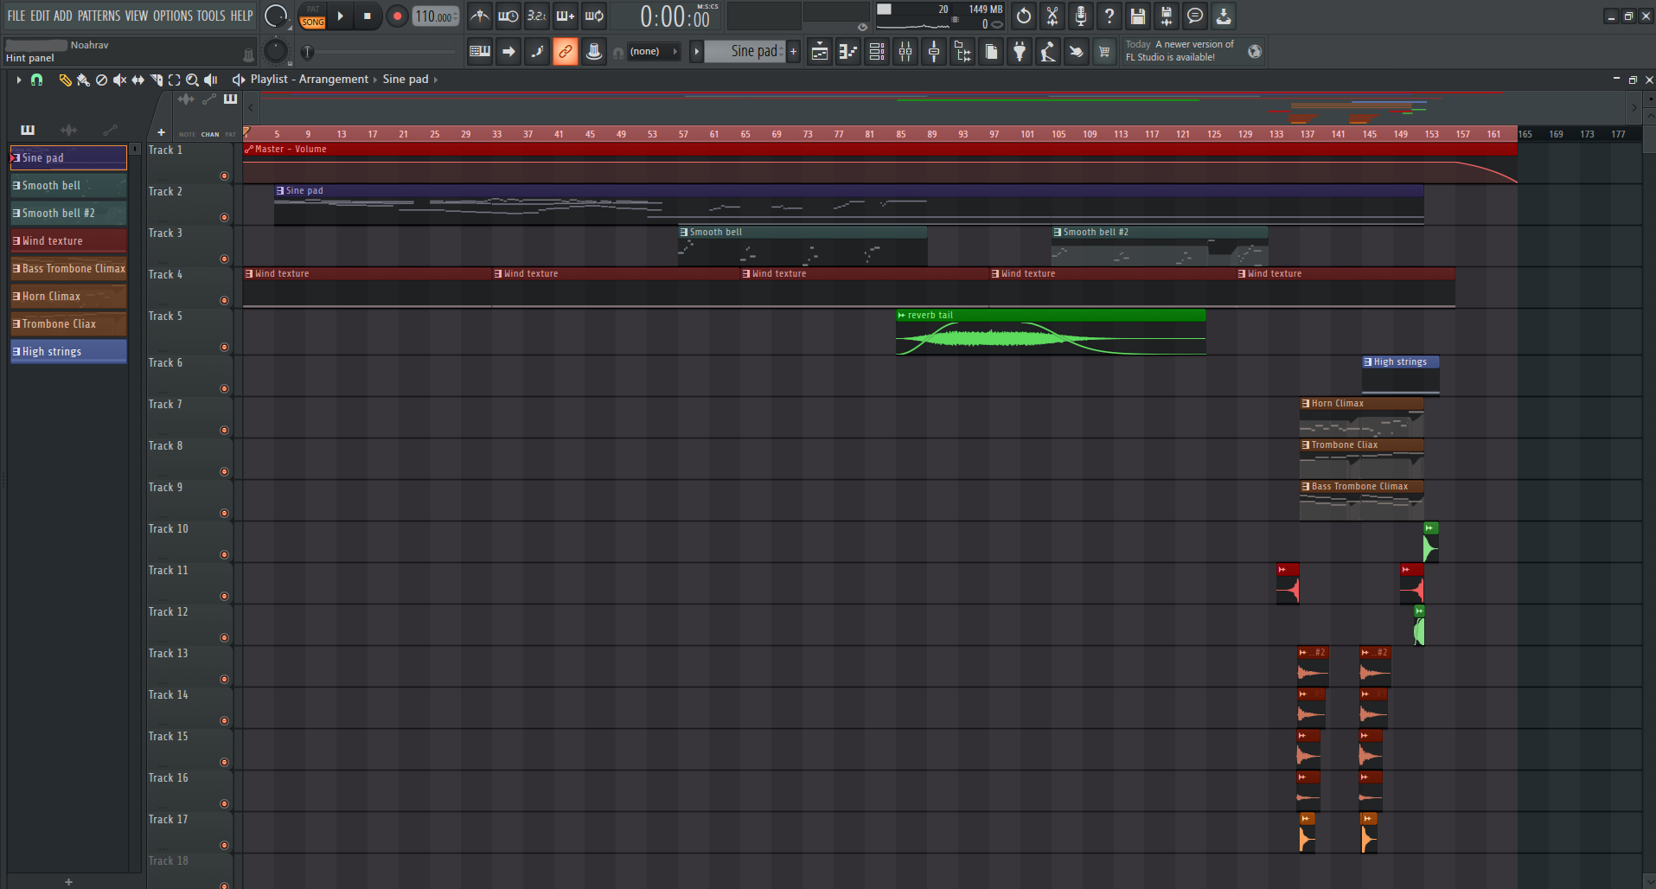Screen dimensions: 1656x889
Task: Open the ADD menu
Action: click(x=63, y=16)
